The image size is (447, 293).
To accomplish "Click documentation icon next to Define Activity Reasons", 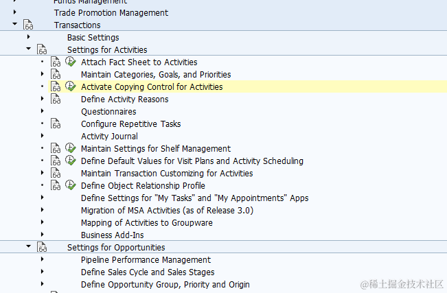I will coord(56,99).
